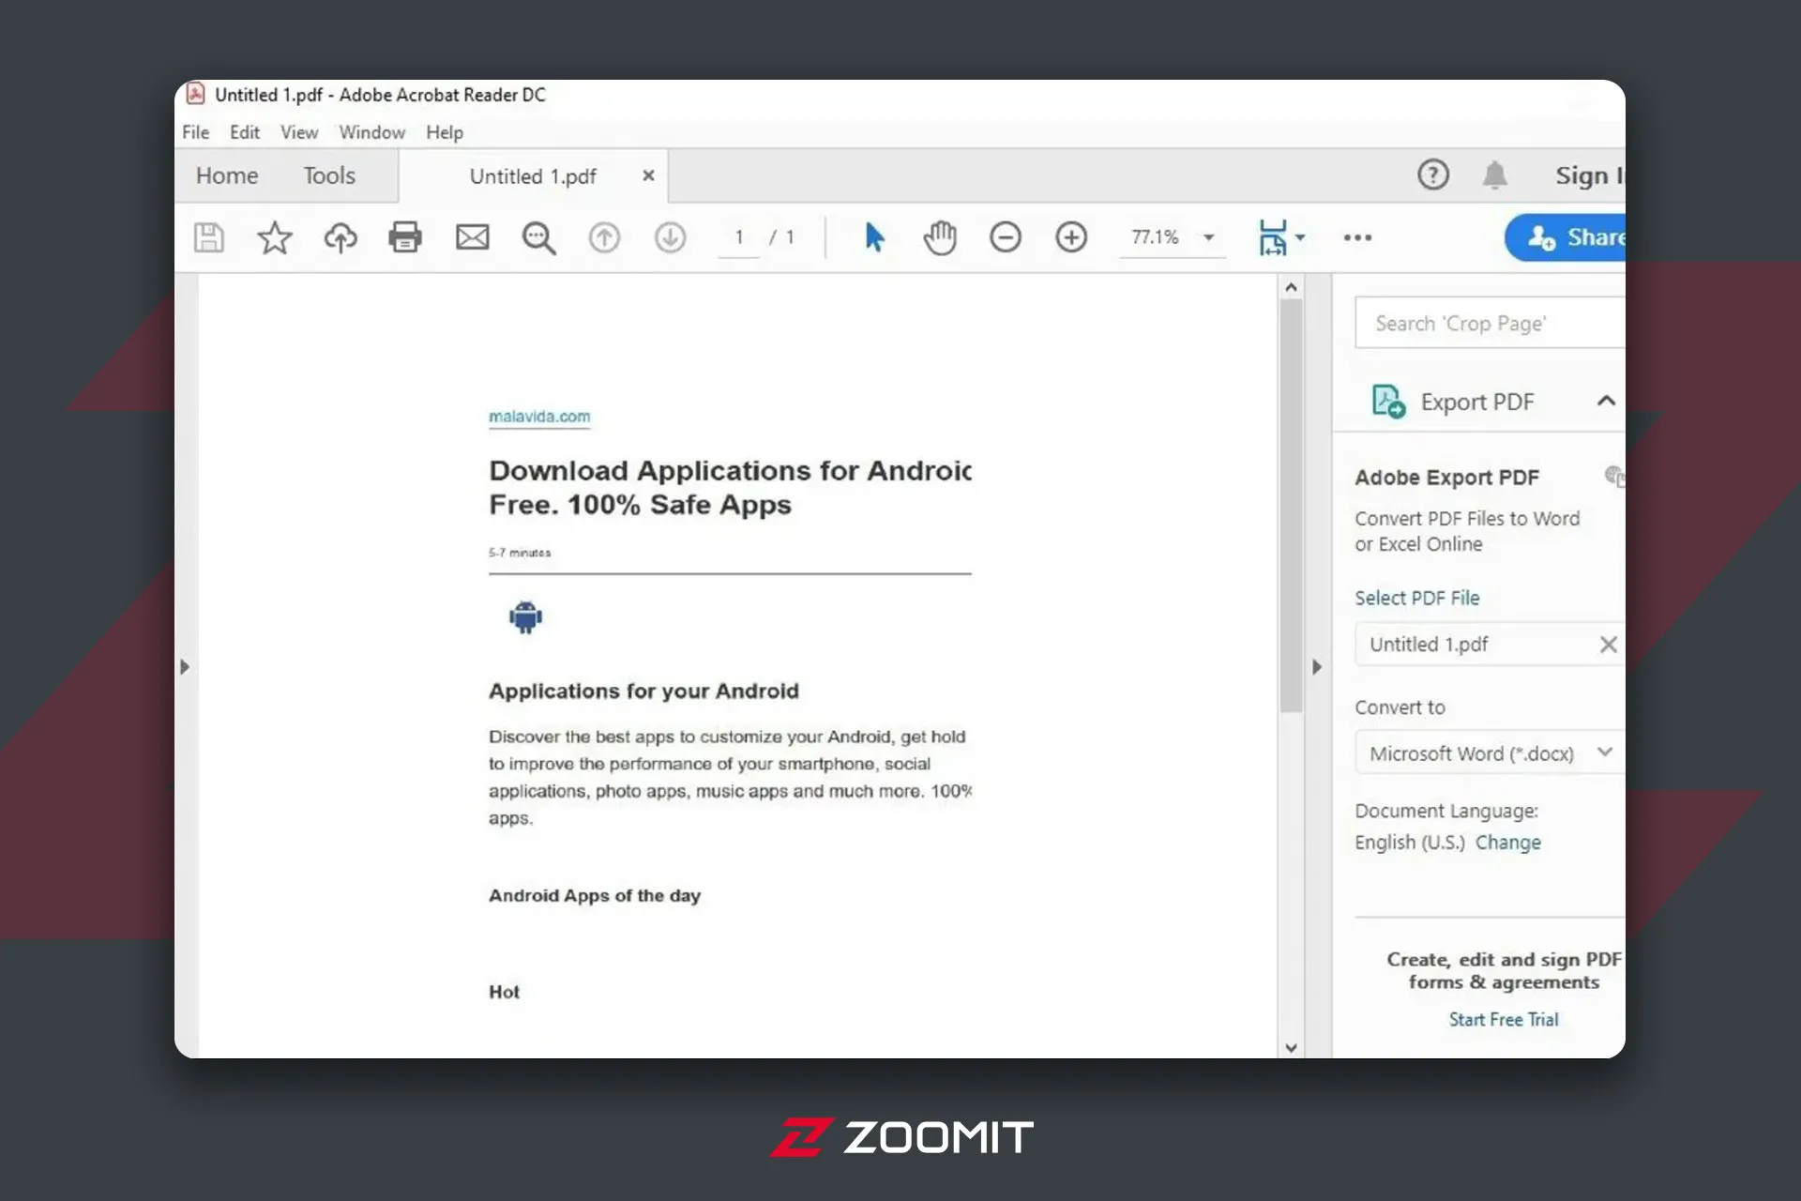This screenshot has width=1801, height=1201.
Task: Click the Select PDF File link
Action: (1416, 598)
